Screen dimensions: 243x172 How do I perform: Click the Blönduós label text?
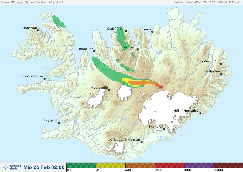pos(86,49)
